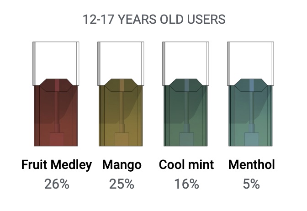Viewport: 307px width, 211px height.
Task: Select the "Mango" flavor label
Action: [x=122, y=165]
